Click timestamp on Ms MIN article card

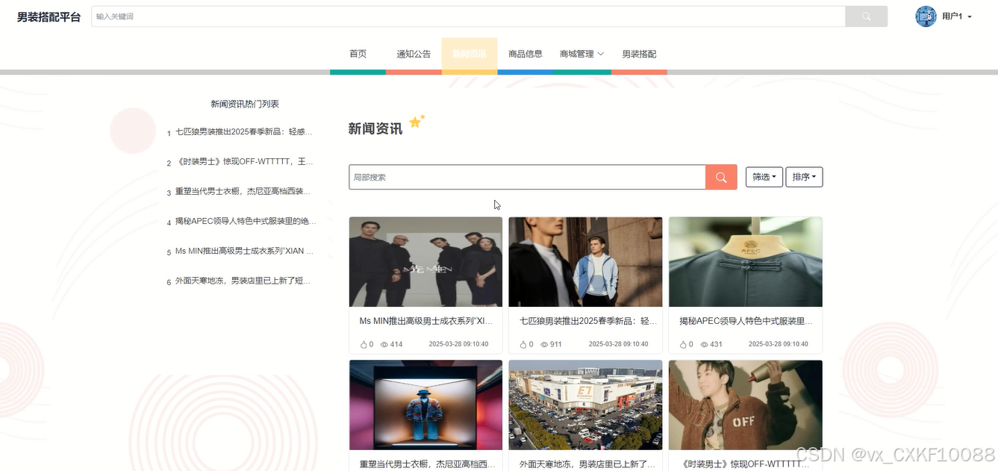point(458,344)
